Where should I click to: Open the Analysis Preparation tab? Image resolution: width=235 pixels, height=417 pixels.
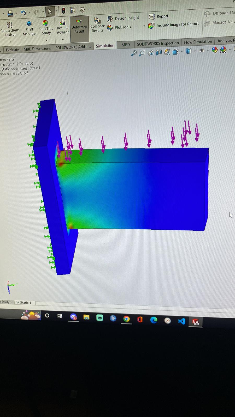226,41
